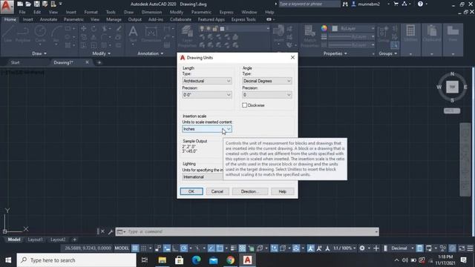The image size is (475, 267).
Task: Click the Direction button
Action: pyautogui.click(x=250, y=191)
